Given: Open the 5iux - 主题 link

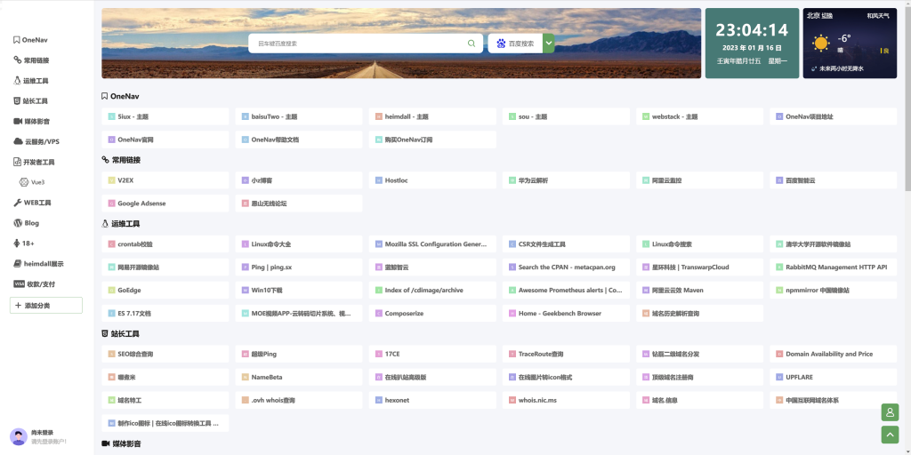Looking at the screenshot, I should pyautogui.click(x=165, y=116).
